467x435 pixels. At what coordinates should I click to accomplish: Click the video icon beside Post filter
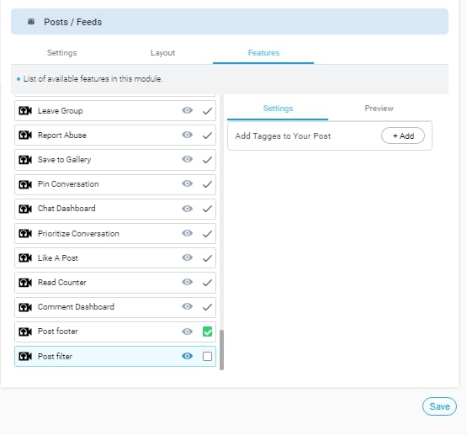25,356
